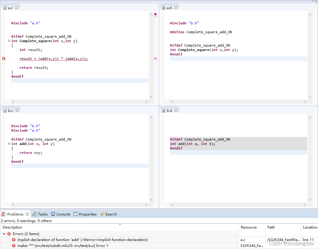Screen dimensions: 318x249
Task: Click '#define Complete_square_add_ON' in a.h
Action: 201,32
